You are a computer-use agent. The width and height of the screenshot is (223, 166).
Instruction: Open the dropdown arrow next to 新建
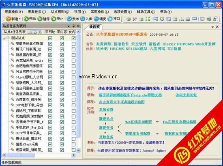[19, 19]
